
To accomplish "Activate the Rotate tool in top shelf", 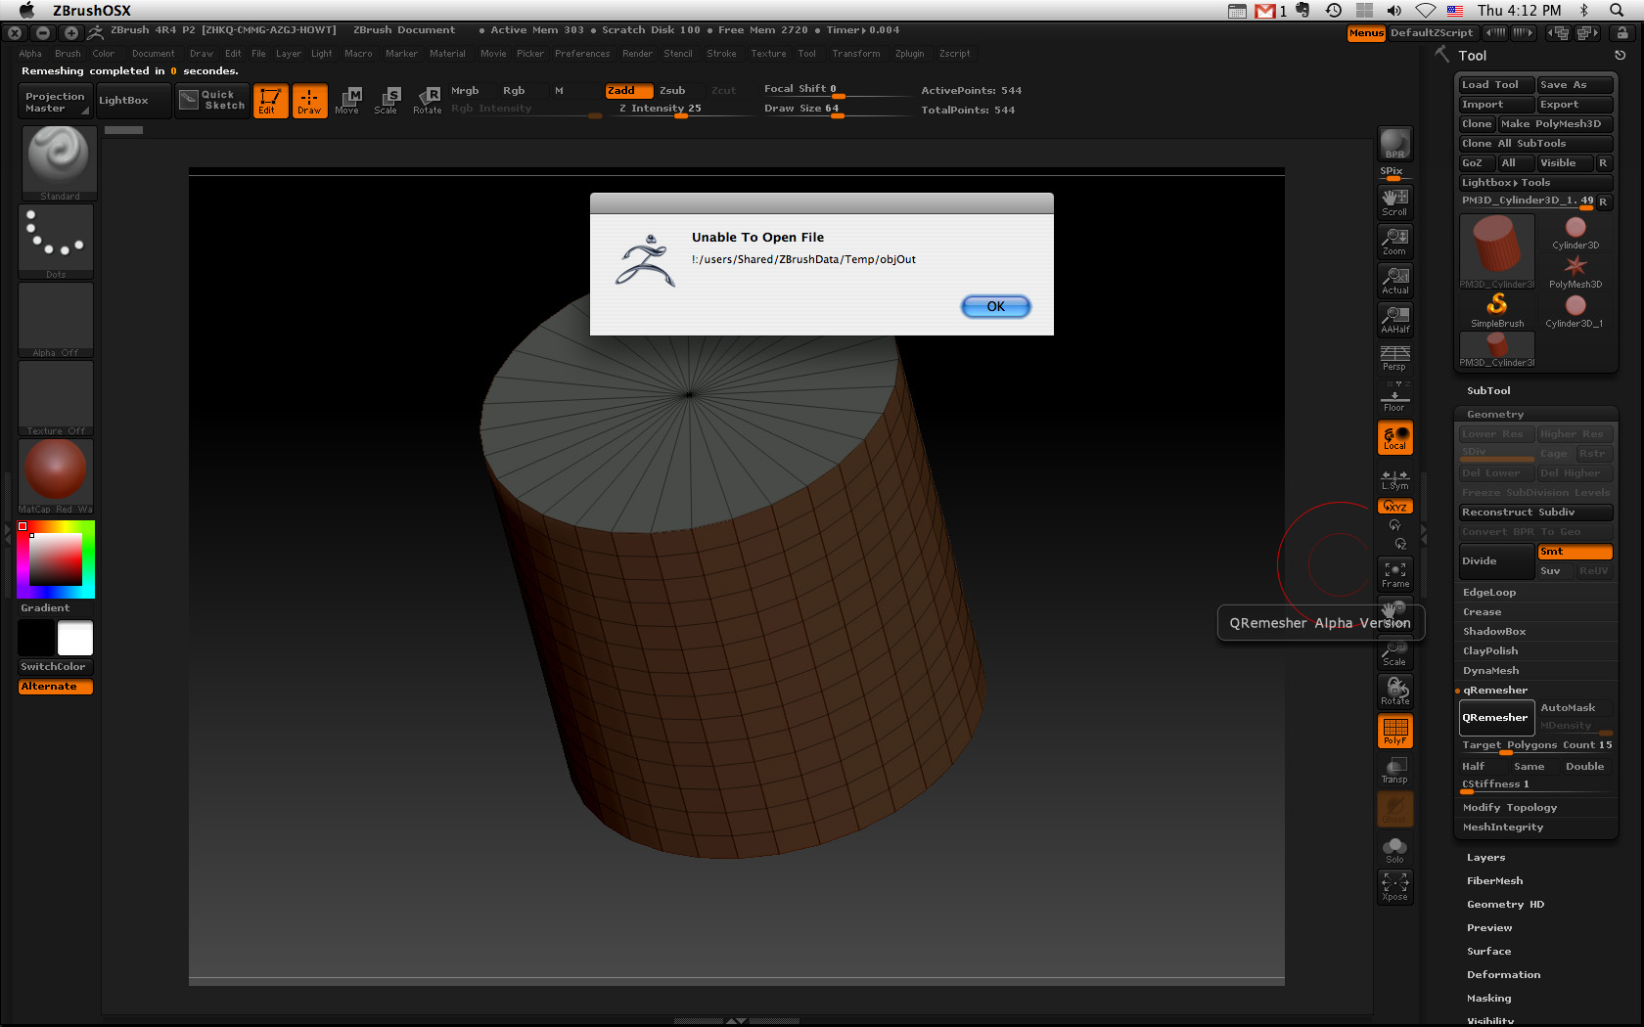I will click(428, 101).
